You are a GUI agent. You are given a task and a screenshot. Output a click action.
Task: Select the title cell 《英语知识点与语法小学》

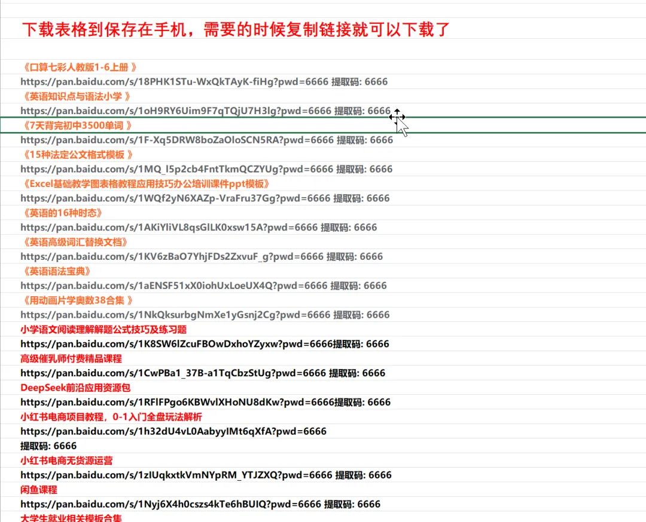pyautogui.click(x=76, y=96)
